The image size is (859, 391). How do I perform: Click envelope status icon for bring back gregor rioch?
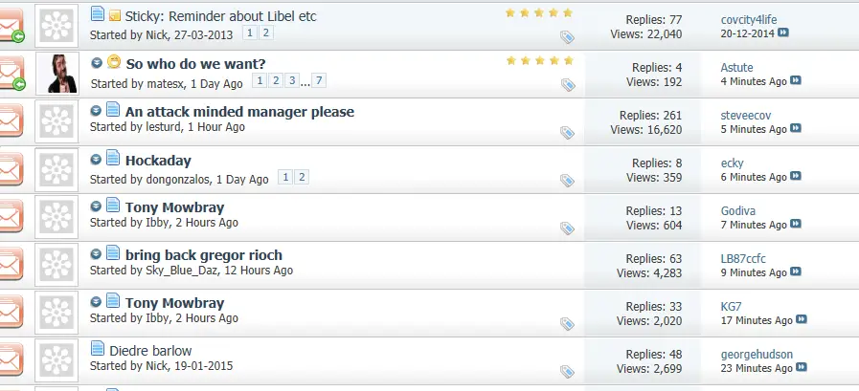[x=11, y=264]
